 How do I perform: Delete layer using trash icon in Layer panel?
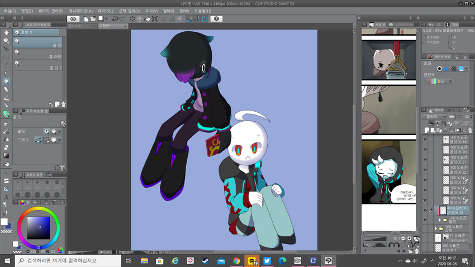[x=470, y=131]
